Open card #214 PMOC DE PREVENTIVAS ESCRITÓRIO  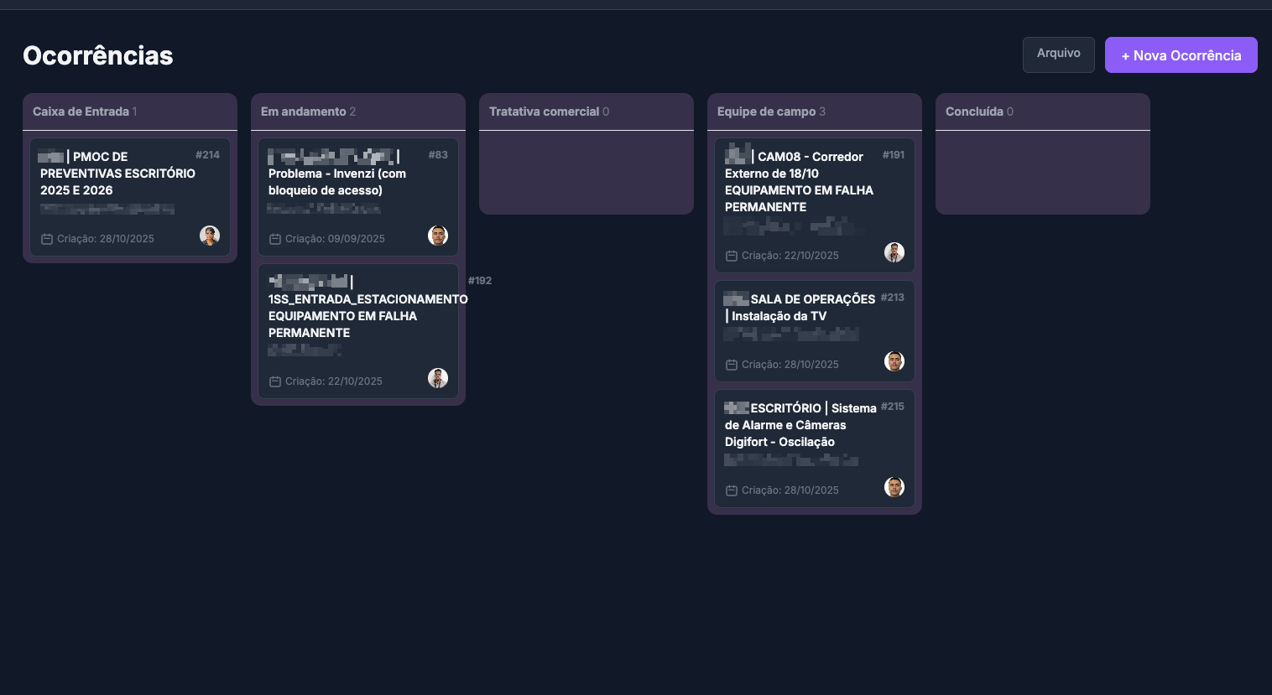click(x=117, y=174)
